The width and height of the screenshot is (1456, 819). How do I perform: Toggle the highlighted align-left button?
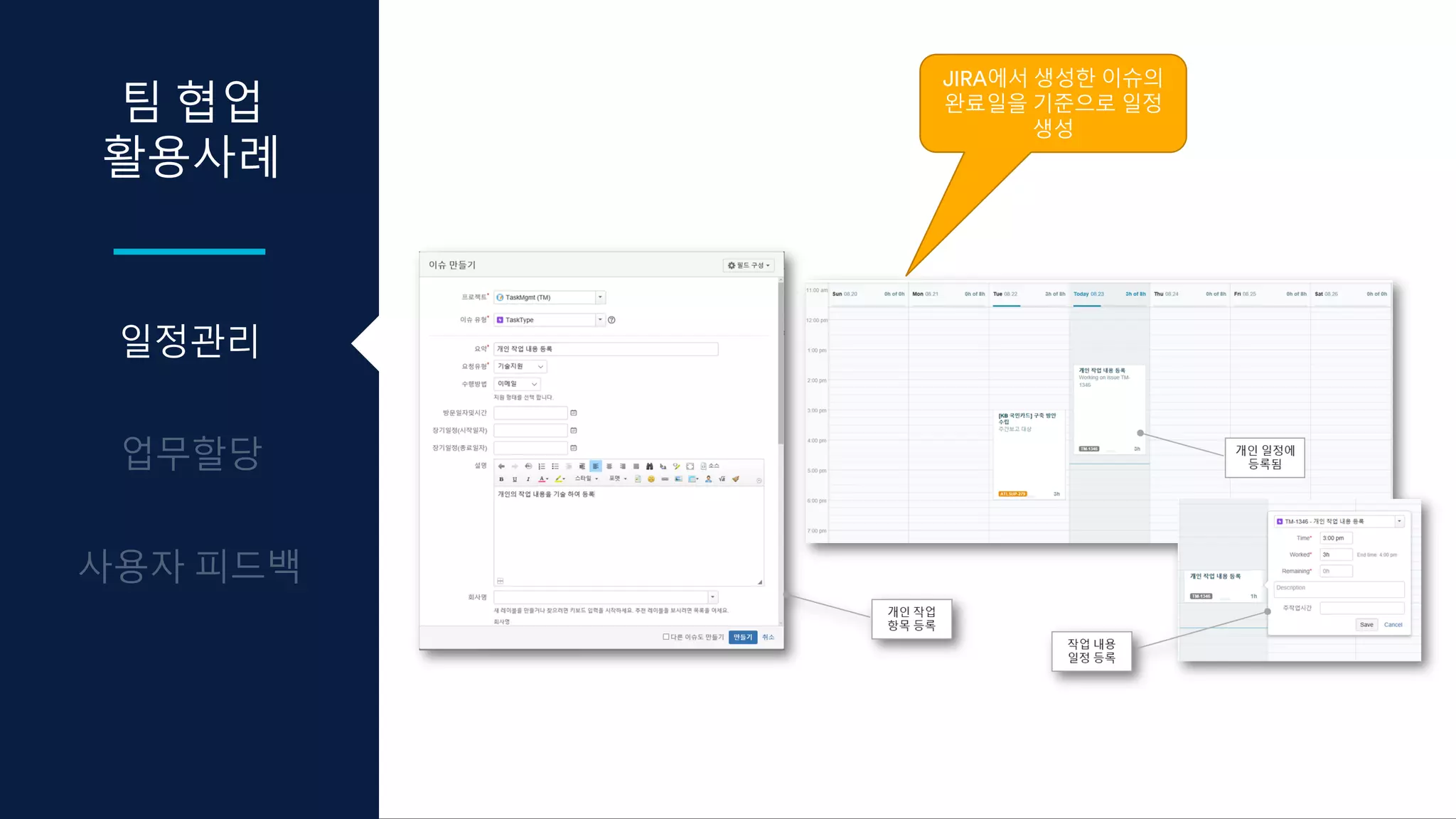point(596,466)
